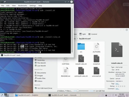Open the volume control tray icon
Screen dimensions: 129x97
click(113, 95)
